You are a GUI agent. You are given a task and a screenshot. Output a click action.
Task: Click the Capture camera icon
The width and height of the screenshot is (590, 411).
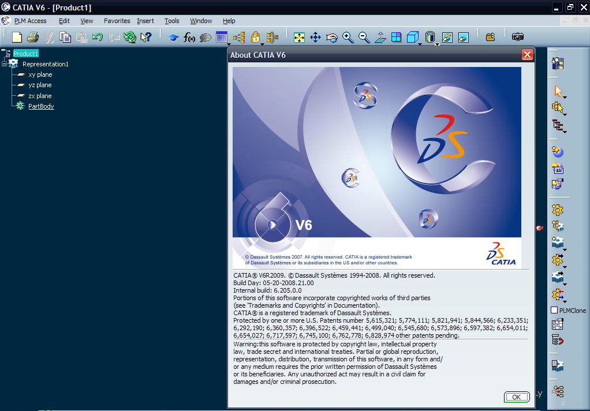point(518,37)
